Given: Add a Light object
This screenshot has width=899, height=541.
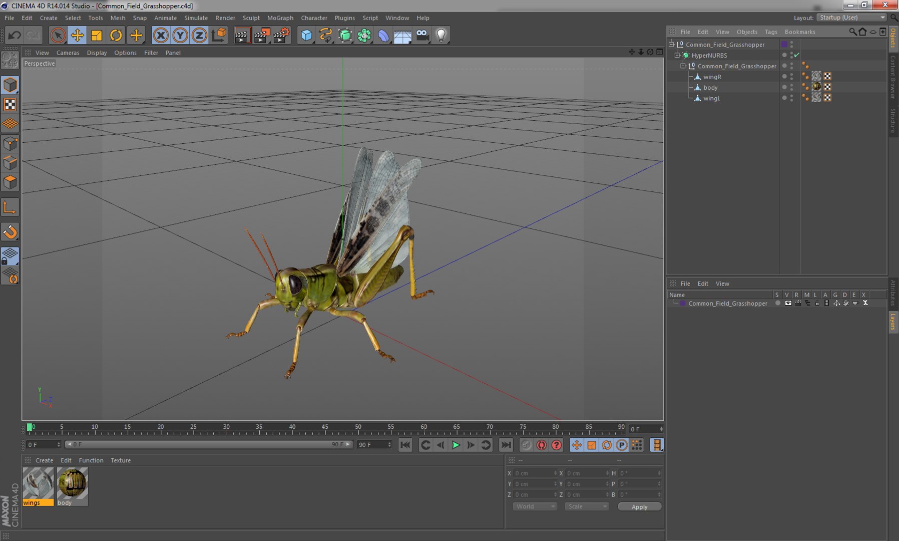Looking at the screenshot, I should click(441, 35).
